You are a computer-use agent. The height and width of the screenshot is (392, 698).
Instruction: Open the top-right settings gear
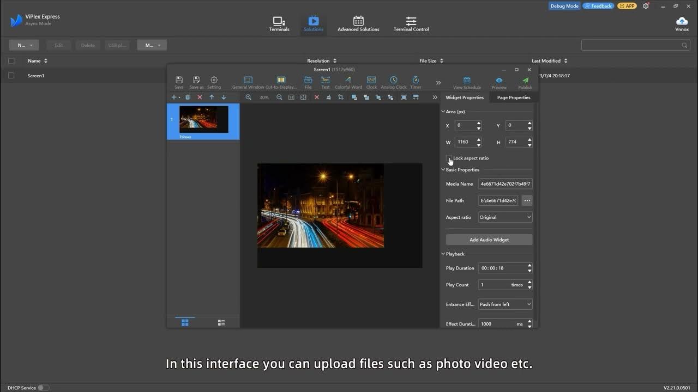646,6
